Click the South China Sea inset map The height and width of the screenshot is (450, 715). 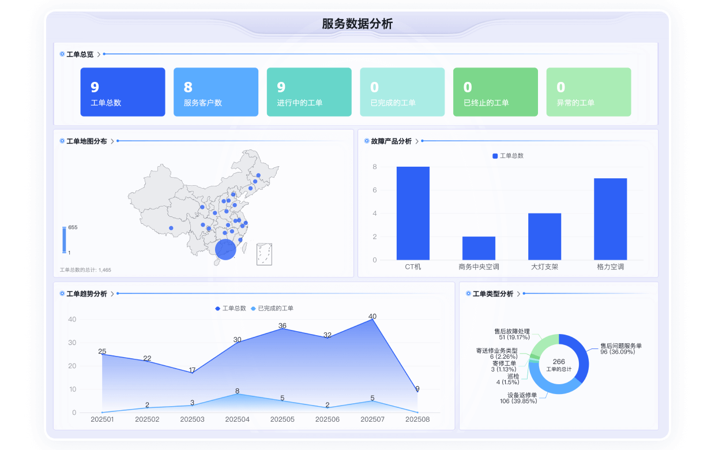[264, 254]
